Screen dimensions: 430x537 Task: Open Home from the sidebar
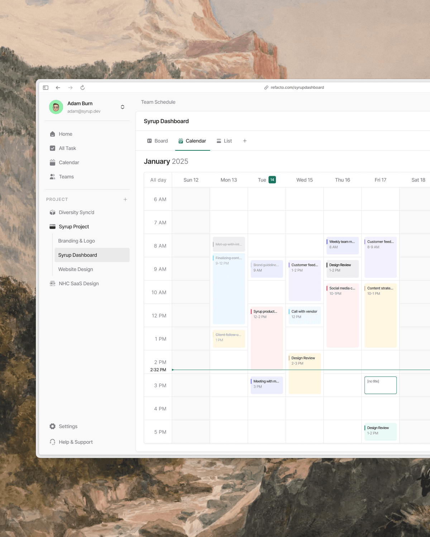pyautogui.click(x=65, y=134)
